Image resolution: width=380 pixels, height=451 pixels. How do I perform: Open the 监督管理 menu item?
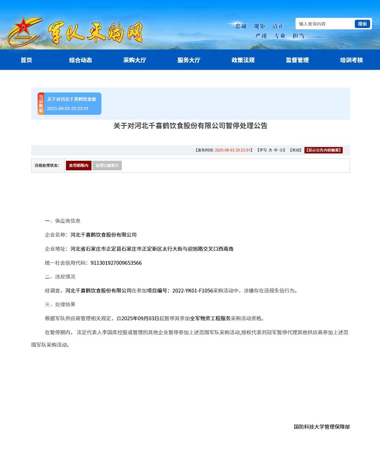297,60
